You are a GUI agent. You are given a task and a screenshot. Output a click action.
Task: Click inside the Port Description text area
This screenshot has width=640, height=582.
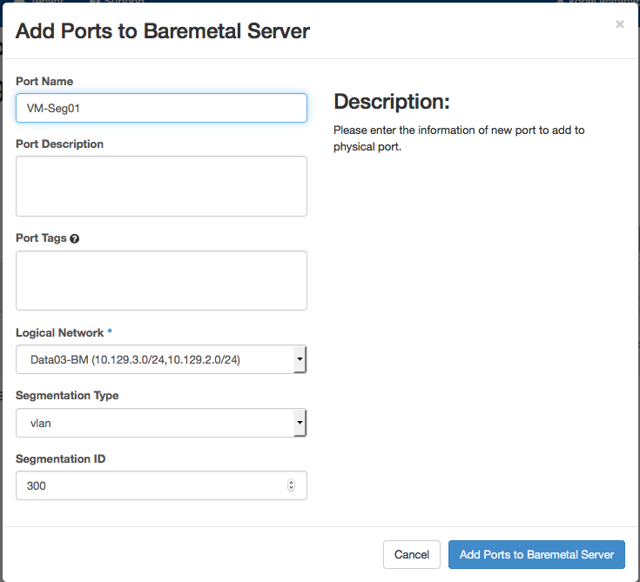click(x=161, y=186)
